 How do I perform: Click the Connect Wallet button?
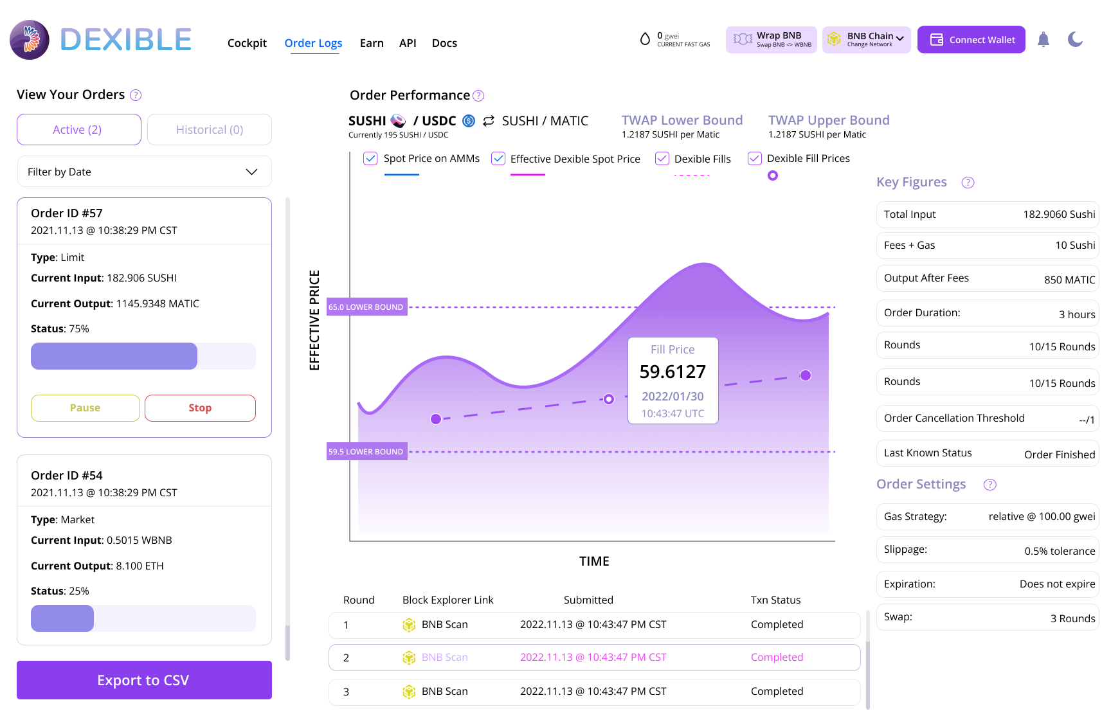(x=971, y=40)
